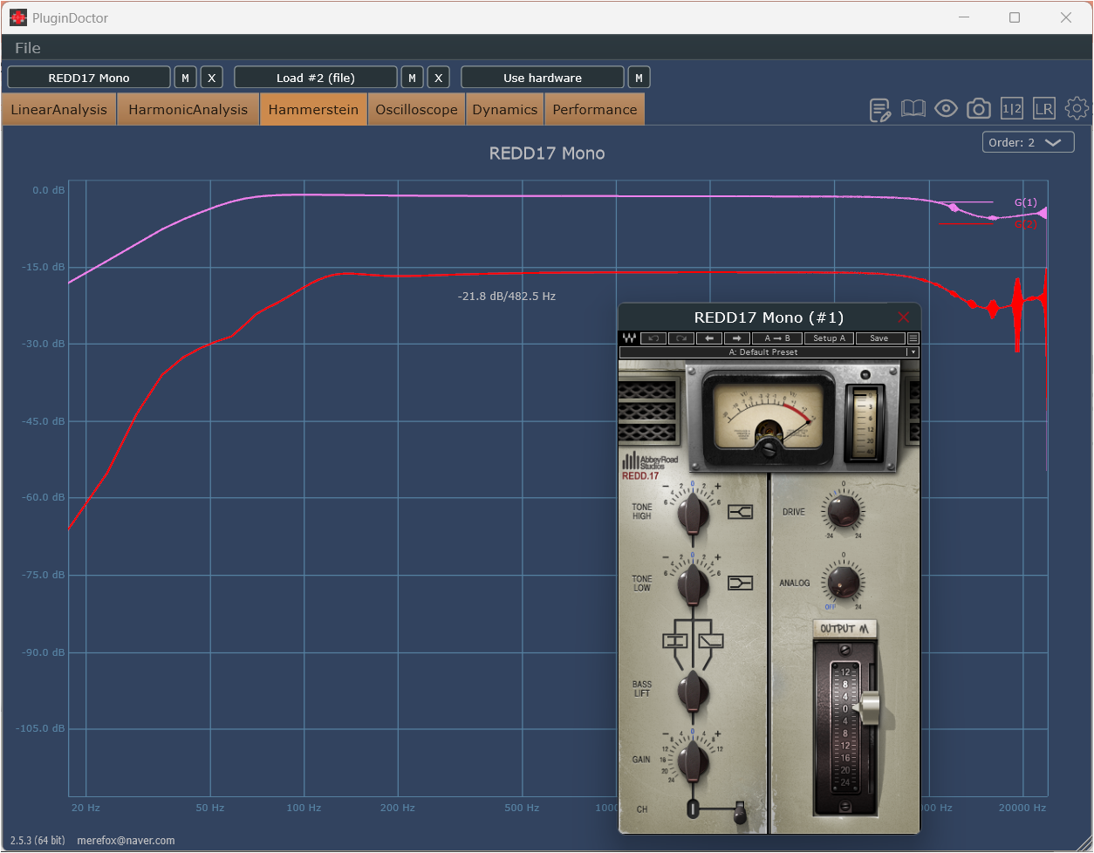Toggle the M button beside Use hardware
This screenshot has height=853, width=1094.
(639, 78)
